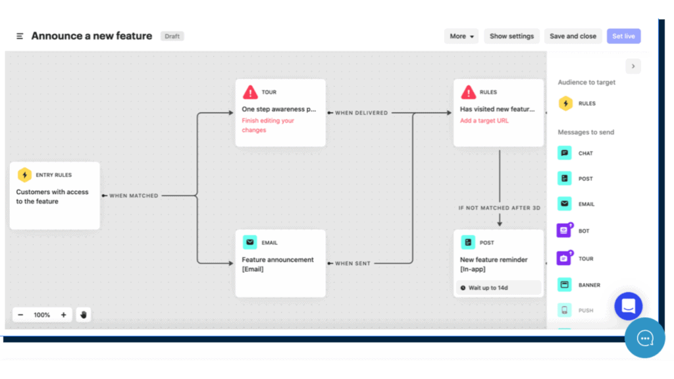The height and width of the screenshot is (379, 674).
Task: Select the Banner message icon in sidebar
Action: click(565, 285)
